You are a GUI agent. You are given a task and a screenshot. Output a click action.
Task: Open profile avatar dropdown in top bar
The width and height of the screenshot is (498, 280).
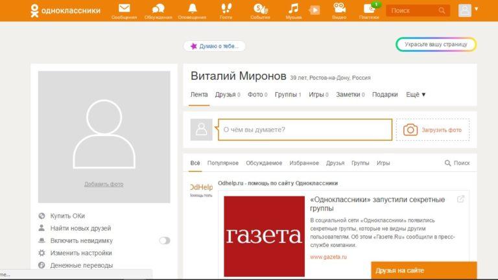pyautogui.click(x=468, y=10)
